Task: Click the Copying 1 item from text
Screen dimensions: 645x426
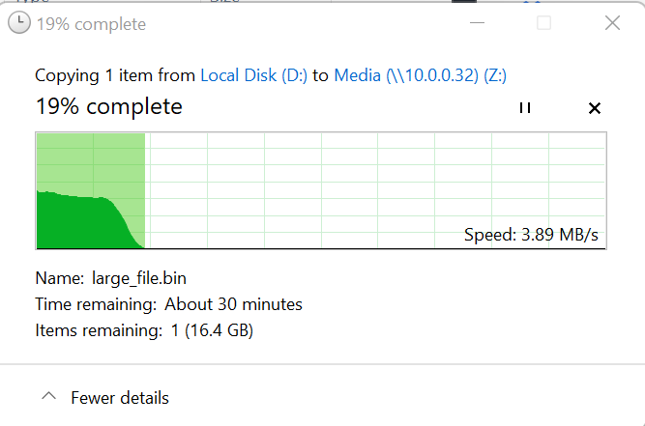Action: (115, 75)
